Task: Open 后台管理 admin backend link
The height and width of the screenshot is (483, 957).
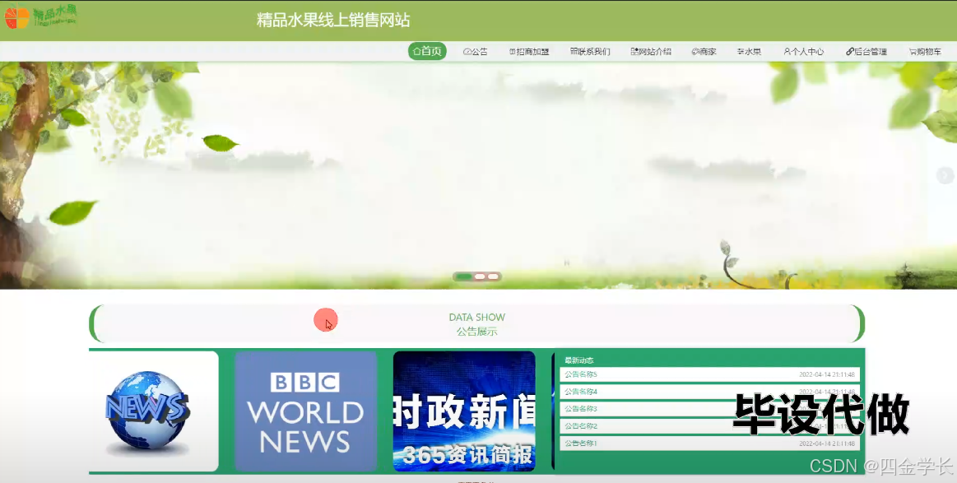Action: tap(866, 52)
